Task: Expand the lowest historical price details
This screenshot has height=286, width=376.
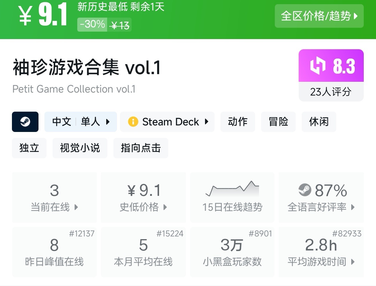Action: click(143, 197)
